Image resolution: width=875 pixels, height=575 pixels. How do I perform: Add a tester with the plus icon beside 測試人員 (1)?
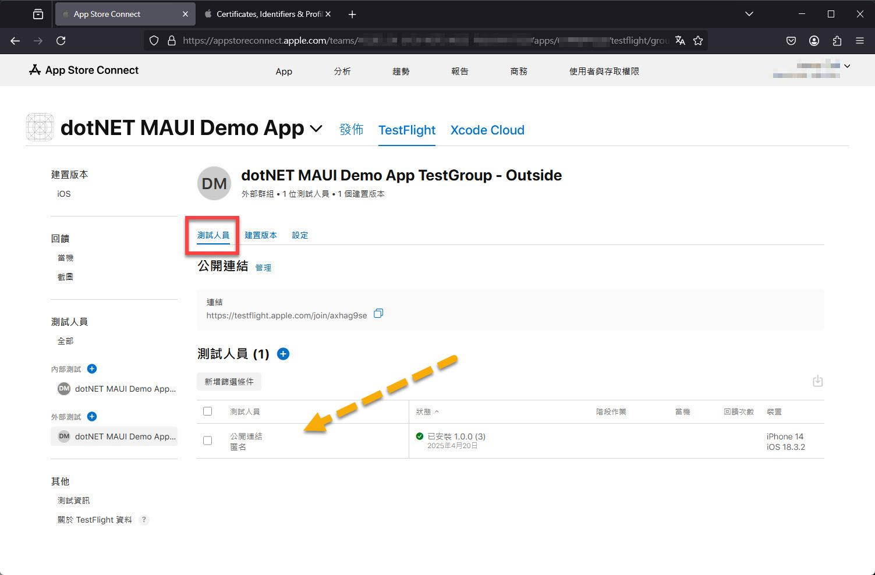283,354
